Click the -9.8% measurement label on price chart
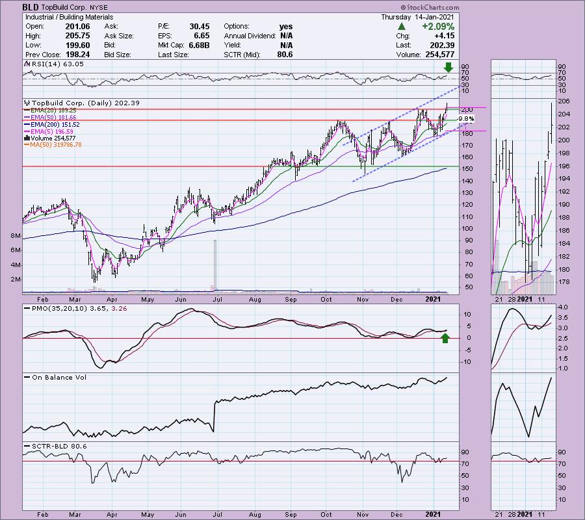This screenshot has height=520, width=585. [465, 119]
